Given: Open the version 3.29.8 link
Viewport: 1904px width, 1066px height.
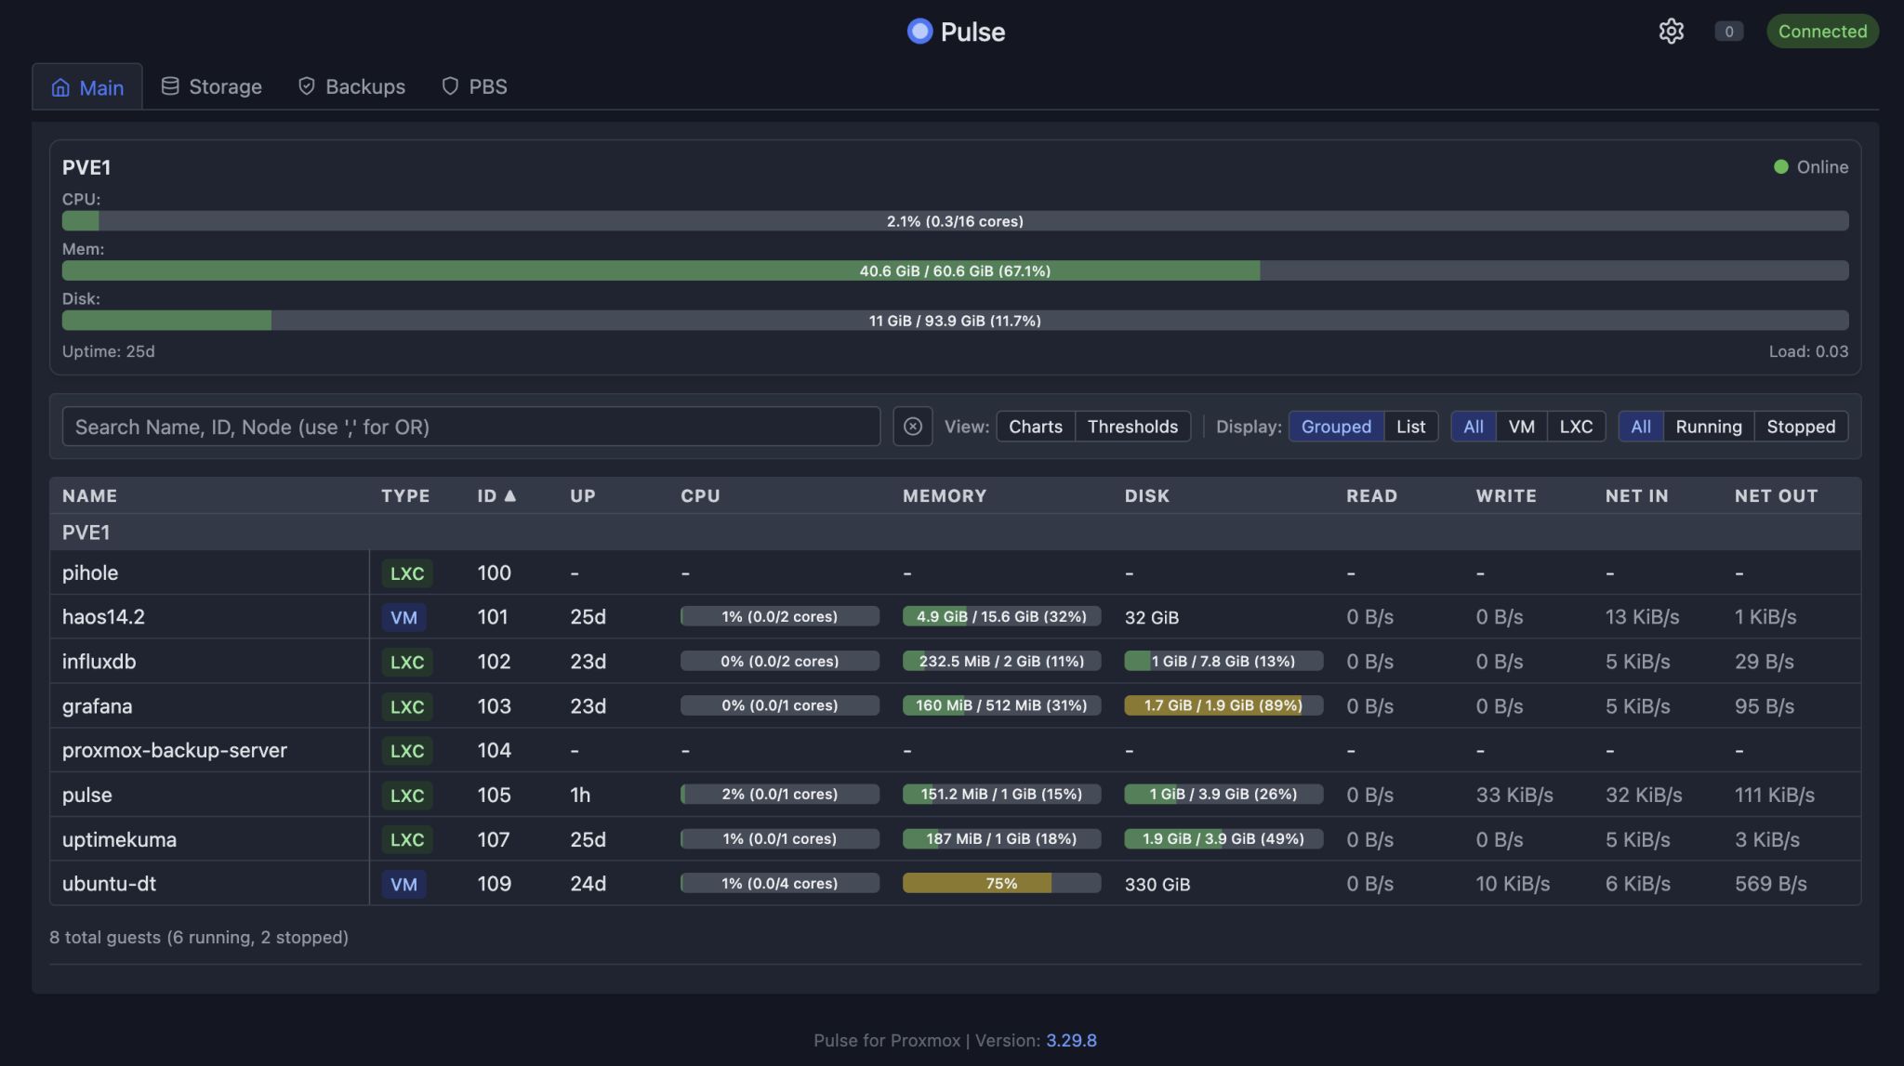Looking at the screenshot, I should 1071,1040.
